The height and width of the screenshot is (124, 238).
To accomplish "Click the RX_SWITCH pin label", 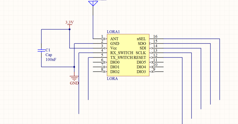I will click(121, 53).
